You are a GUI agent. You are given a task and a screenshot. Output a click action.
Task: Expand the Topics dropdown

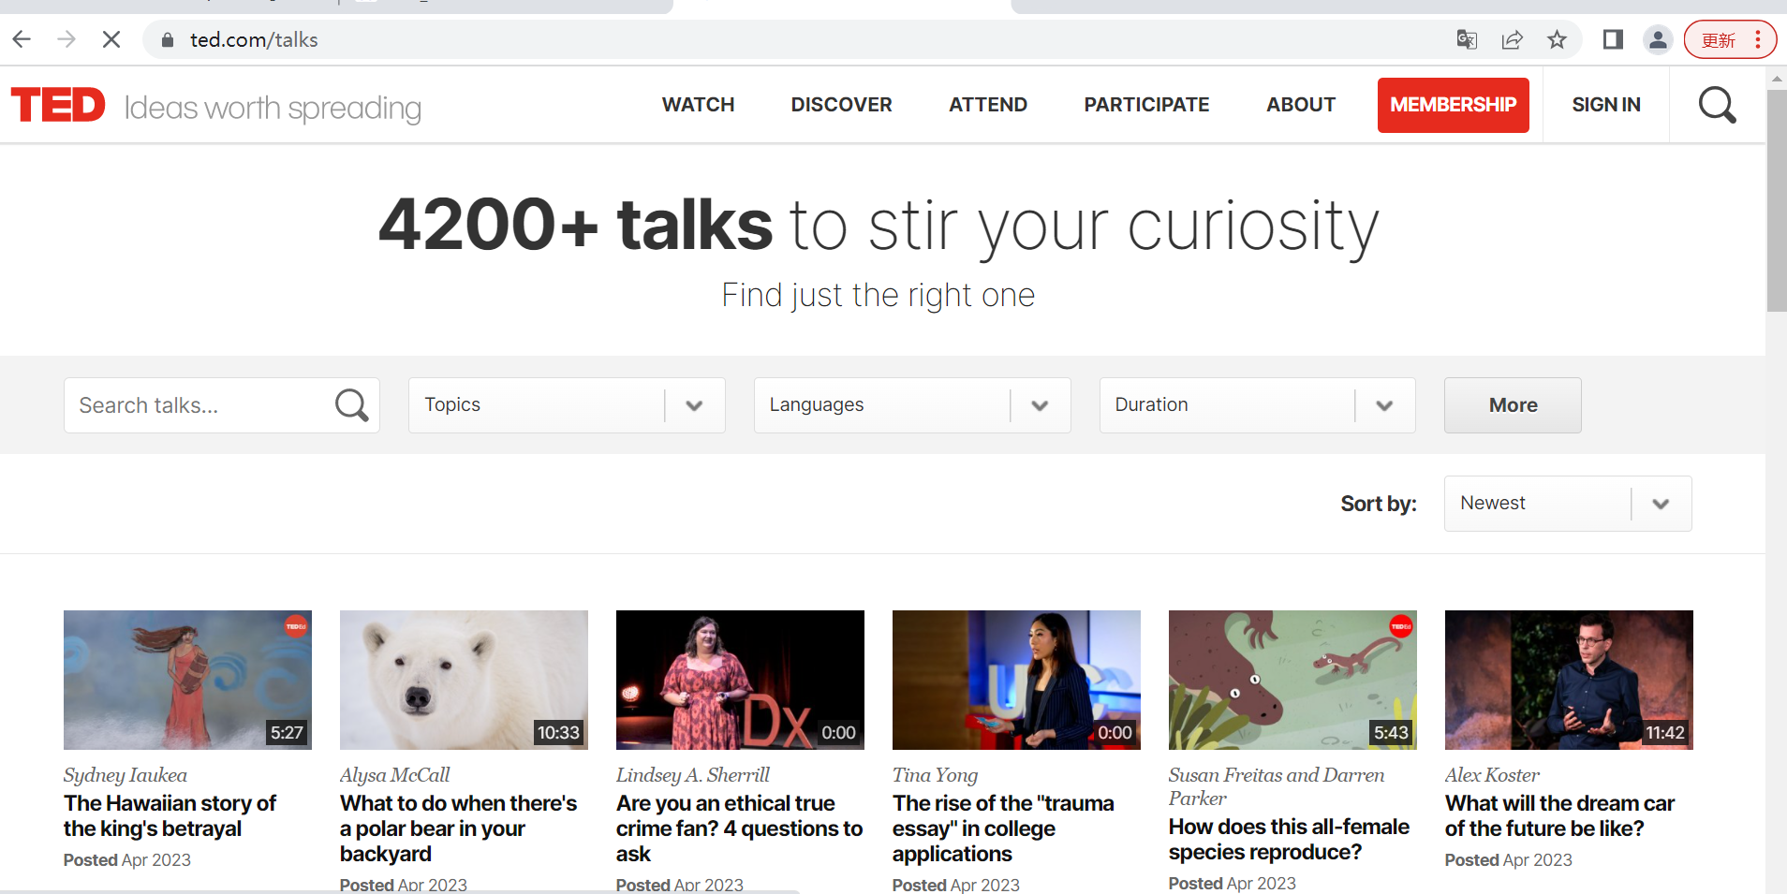click(567, 405)
